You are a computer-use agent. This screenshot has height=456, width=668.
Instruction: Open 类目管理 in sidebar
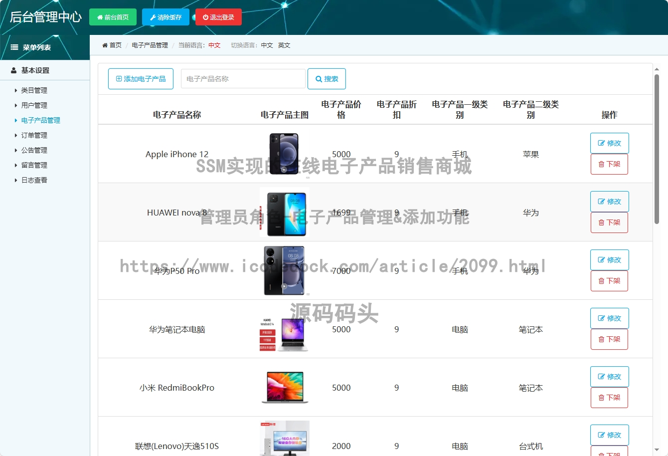point(34,90)
